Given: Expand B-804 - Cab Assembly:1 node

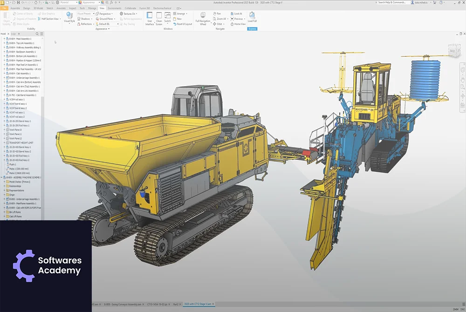Looking at the screenshot, I should point(5,73).
